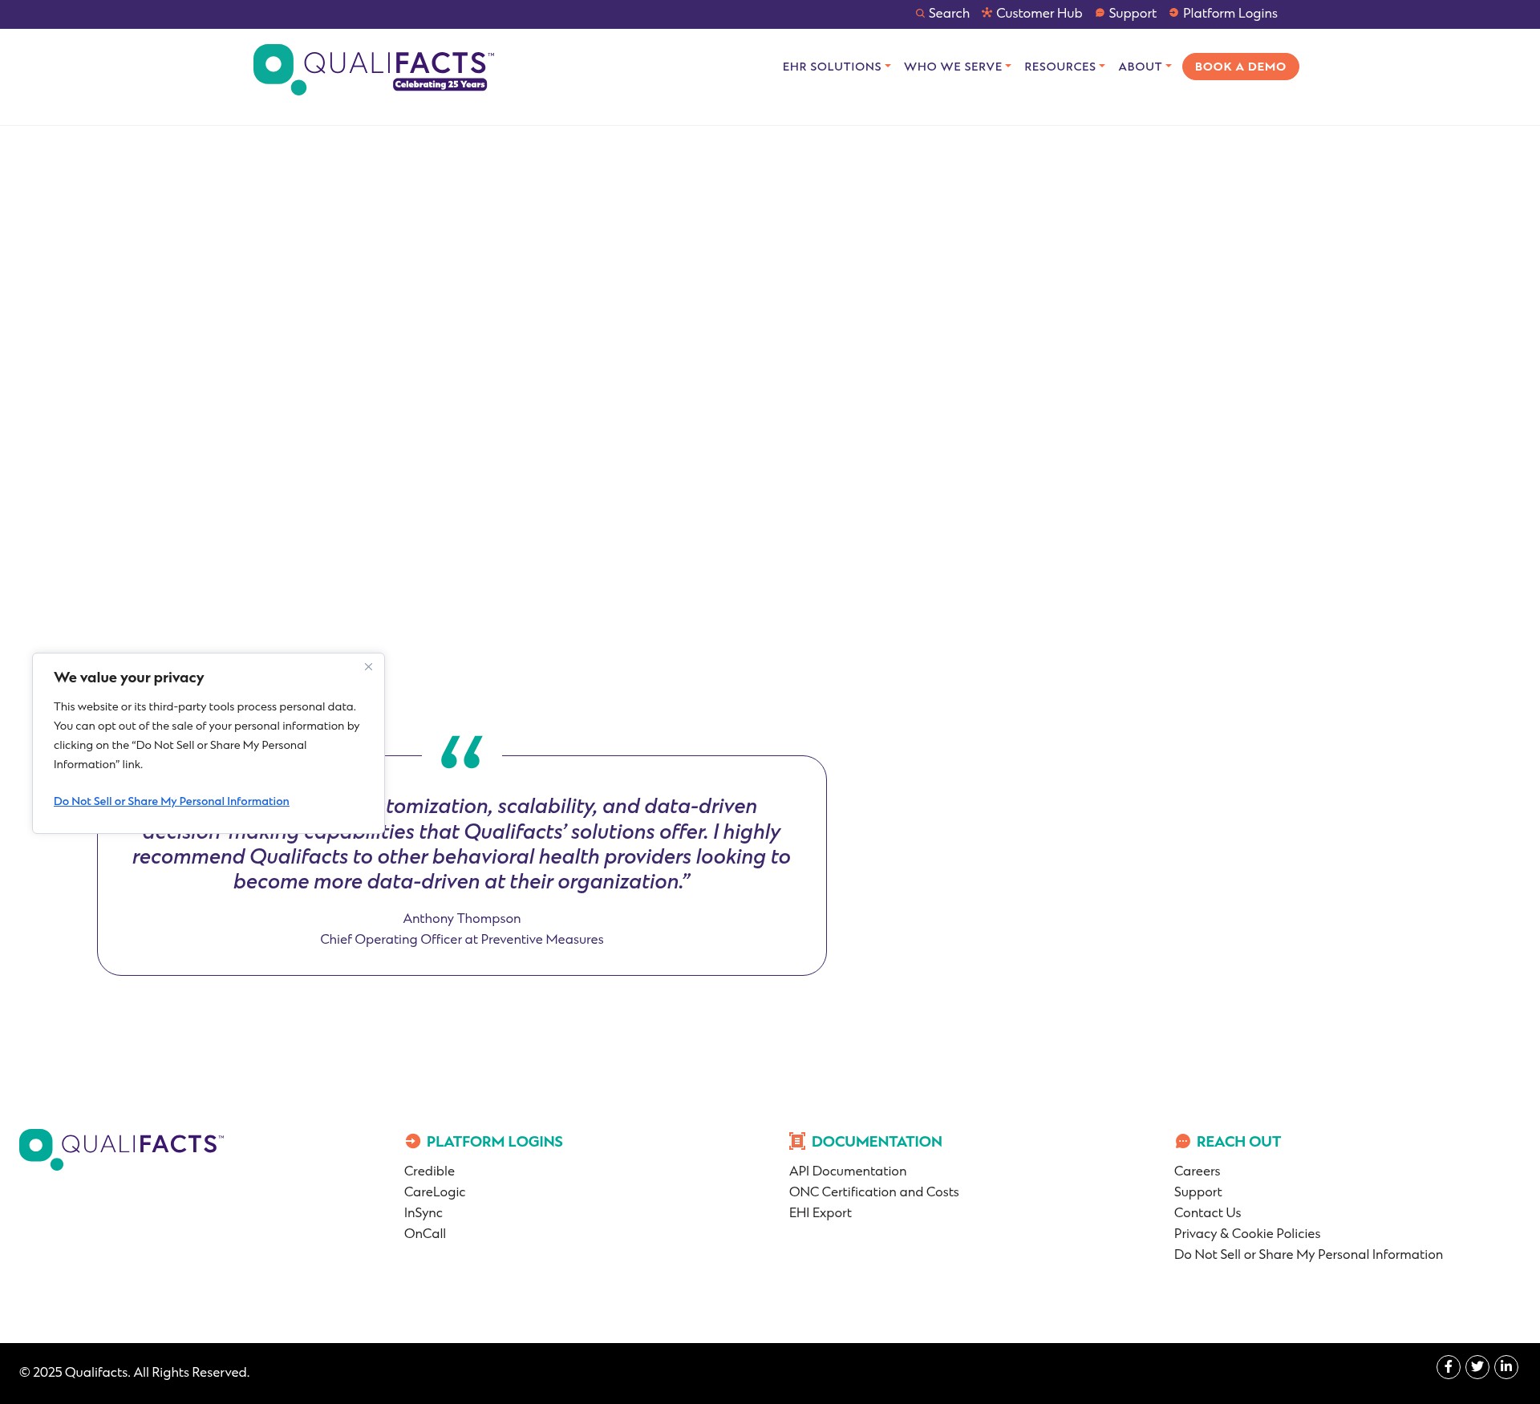Click the Platform Logins footer arrow icon
1540x1404 pixels.
(412, 1141)
